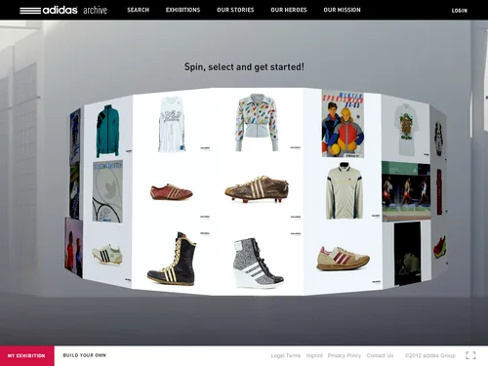The height and width of the screenshot is (366, 488).
Task: Select the white spiked track shoe
Action: point(107,255)
